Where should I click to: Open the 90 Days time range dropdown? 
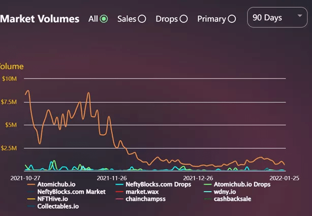tap(277, 18)
